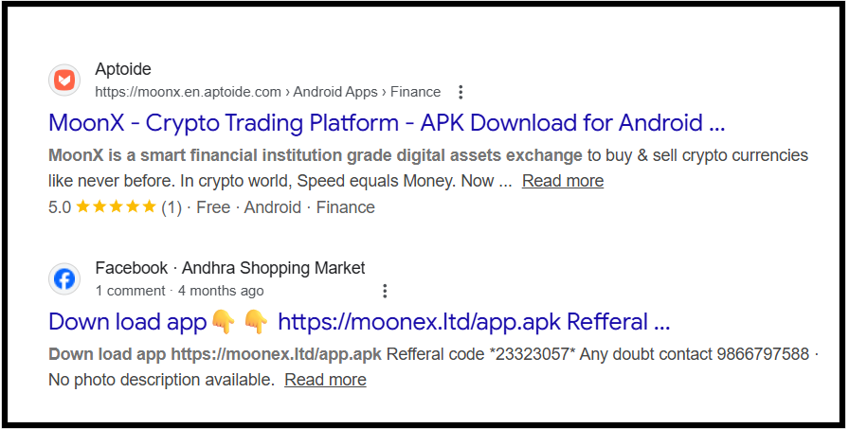Click the "1 comment · 4 months ago" text
This screenshot has width=867, height=429.
tap(179, 291)
